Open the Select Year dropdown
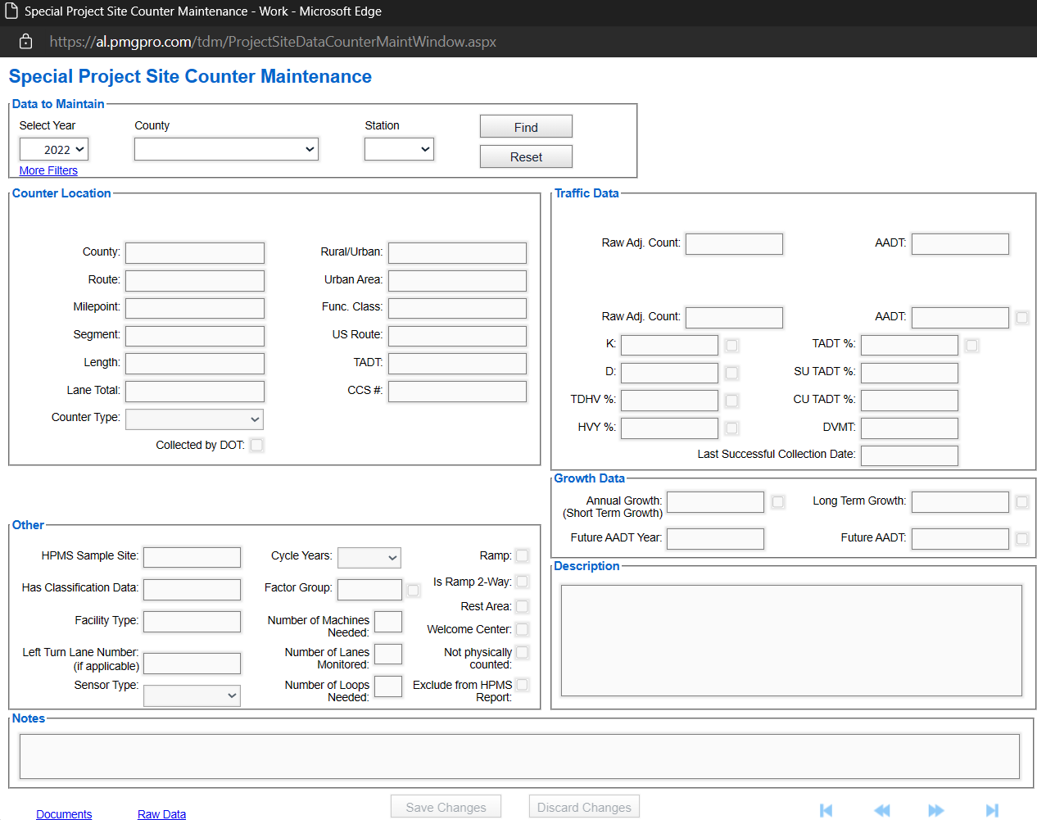Viewport: 1037px width, 820px height. [x=53, y=149]
